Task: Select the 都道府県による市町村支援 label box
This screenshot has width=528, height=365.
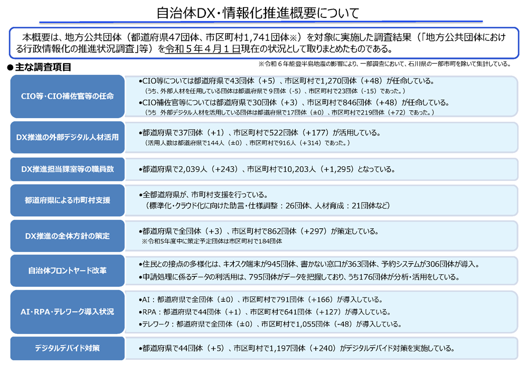Action: tap(68, 200)
